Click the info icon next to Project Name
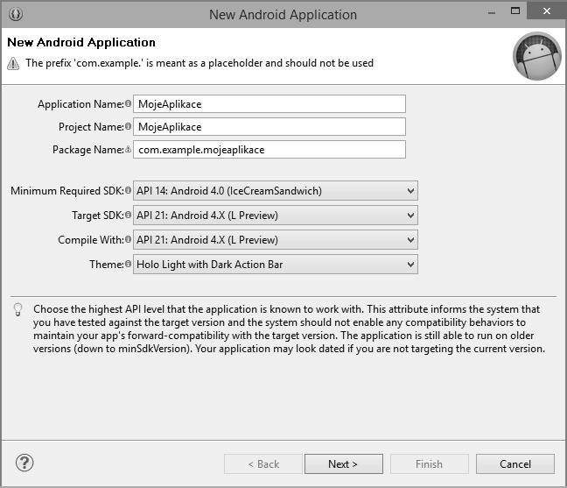The image size is (567, 488). [x=129, y=127]
